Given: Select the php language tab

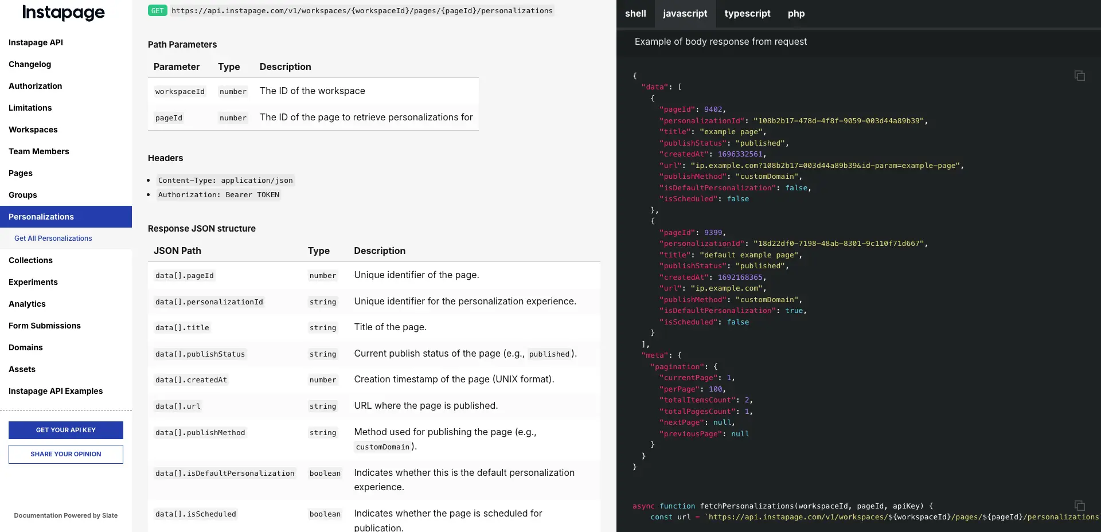Looking at the screenshot, I should click(796, 13).
